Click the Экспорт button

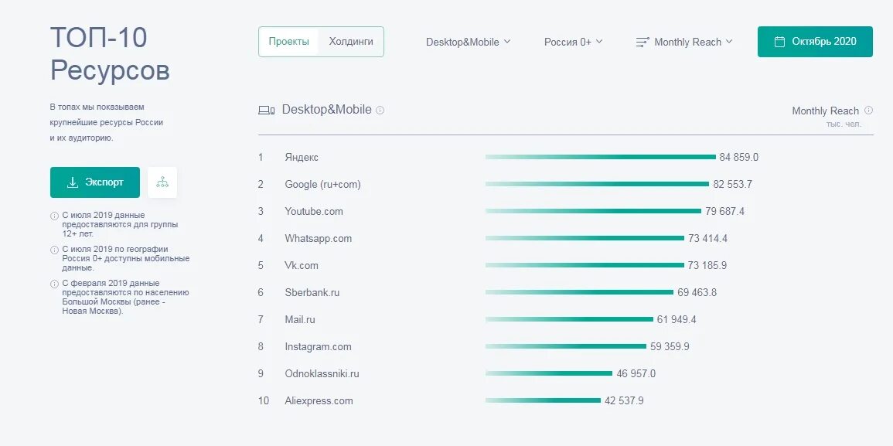(x=95, y=182)
